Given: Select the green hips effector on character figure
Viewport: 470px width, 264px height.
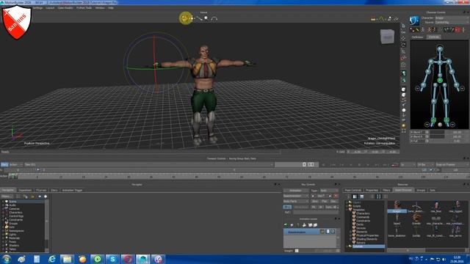Looking at the screenshot, I should (440, 80).
